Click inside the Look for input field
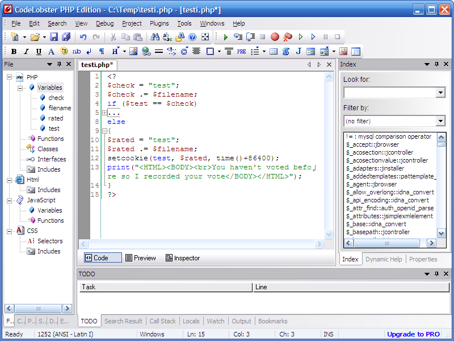Viewport: 454px width, 341px height. (x=390, y=93)
